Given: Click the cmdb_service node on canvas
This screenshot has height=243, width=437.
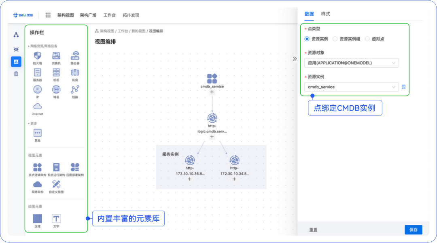Looking at the screenshot, I should [212, 79].
